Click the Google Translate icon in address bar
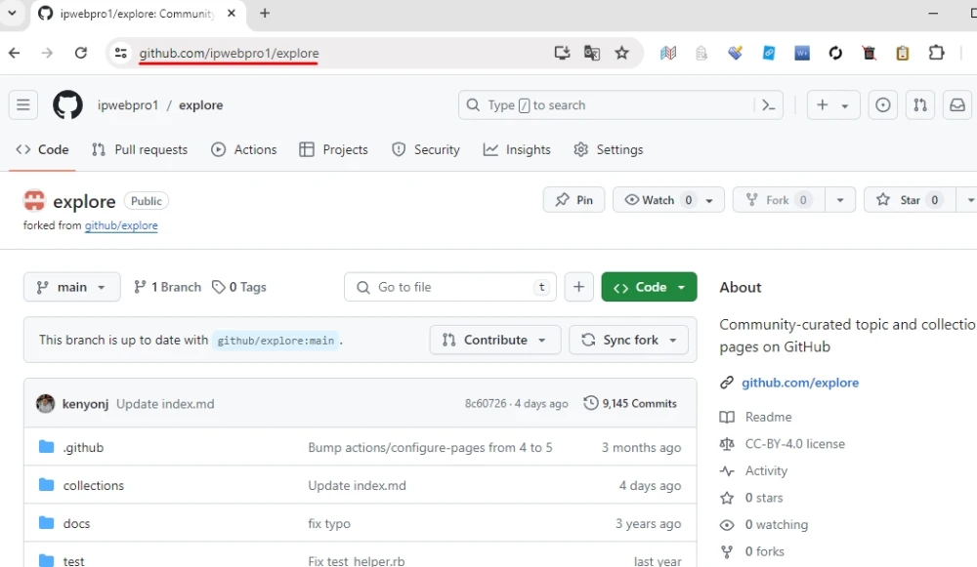Viewport: 977px width, 567px height. click(x=592, y=53)
